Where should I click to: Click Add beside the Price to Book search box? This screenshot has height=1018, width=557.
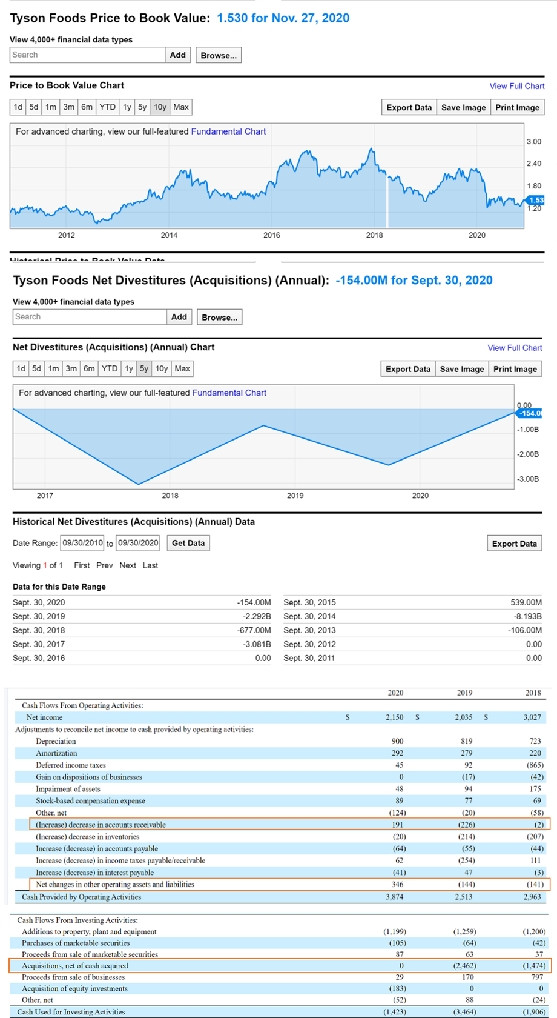[x=178, y=55]
